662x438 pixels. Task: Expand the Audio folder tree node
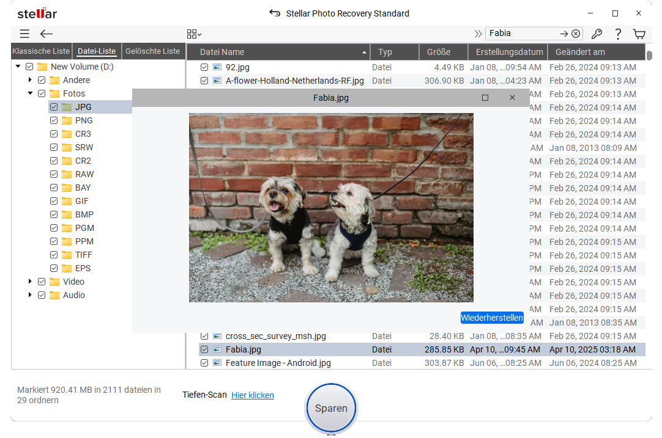tap(30, 295)
